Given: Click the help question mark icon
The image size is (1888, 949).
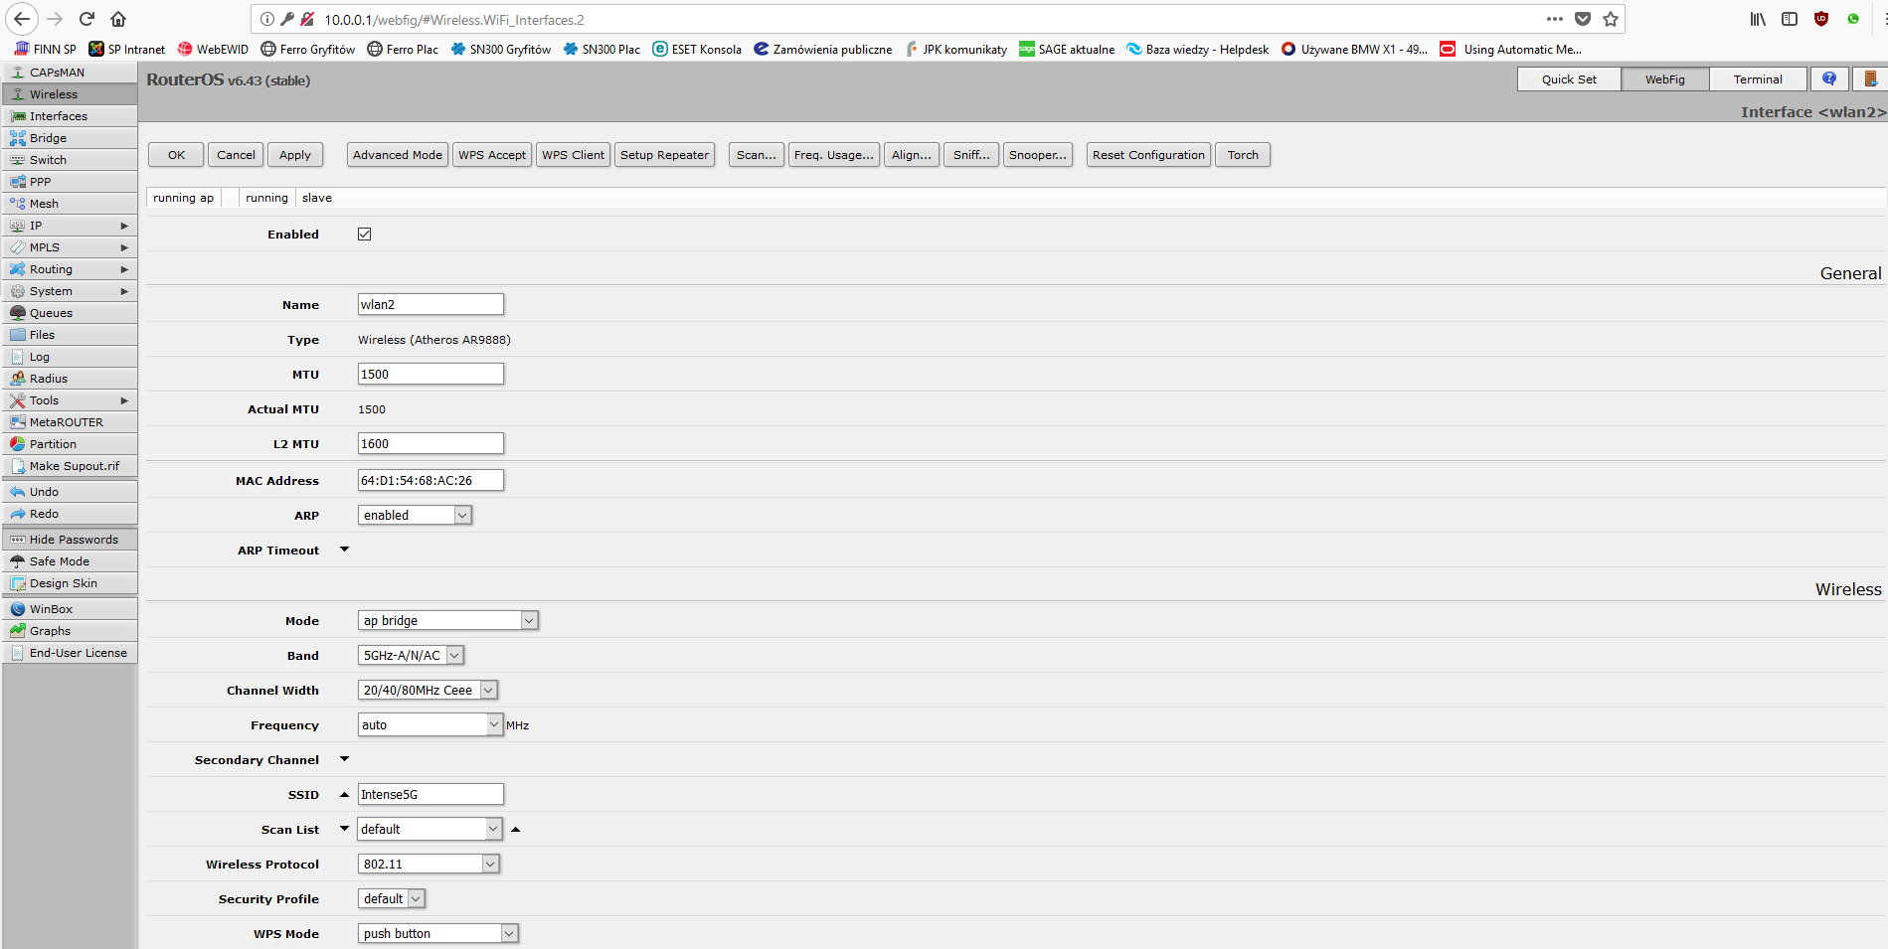Looking at the screenshot, I should tap(1829, 79).
